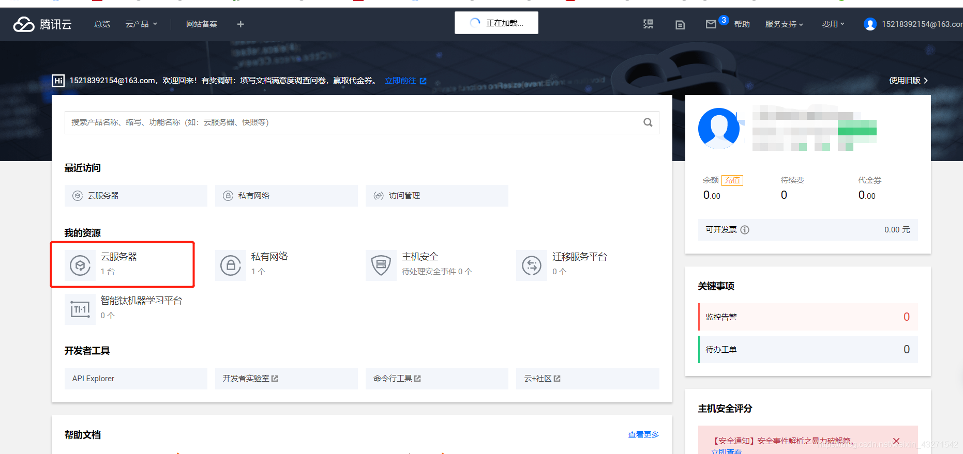Screen dimensions: 963x454
Task: Expand the 云产品 dropdown
Action: tap(141, 24)
